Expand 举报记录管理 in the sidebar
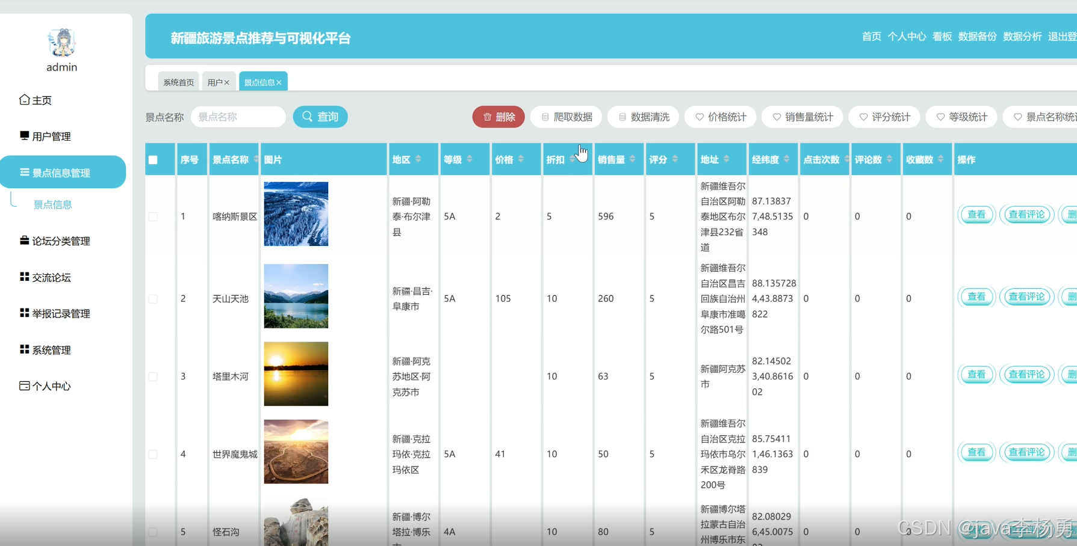 [55, 313]
